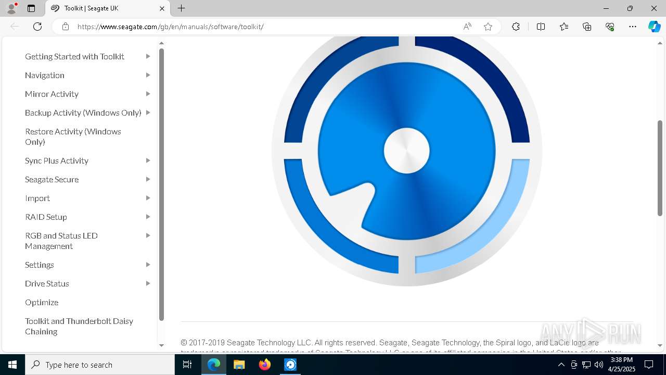
Task: Add this page to favorites star
Action: tap(488, 27)
